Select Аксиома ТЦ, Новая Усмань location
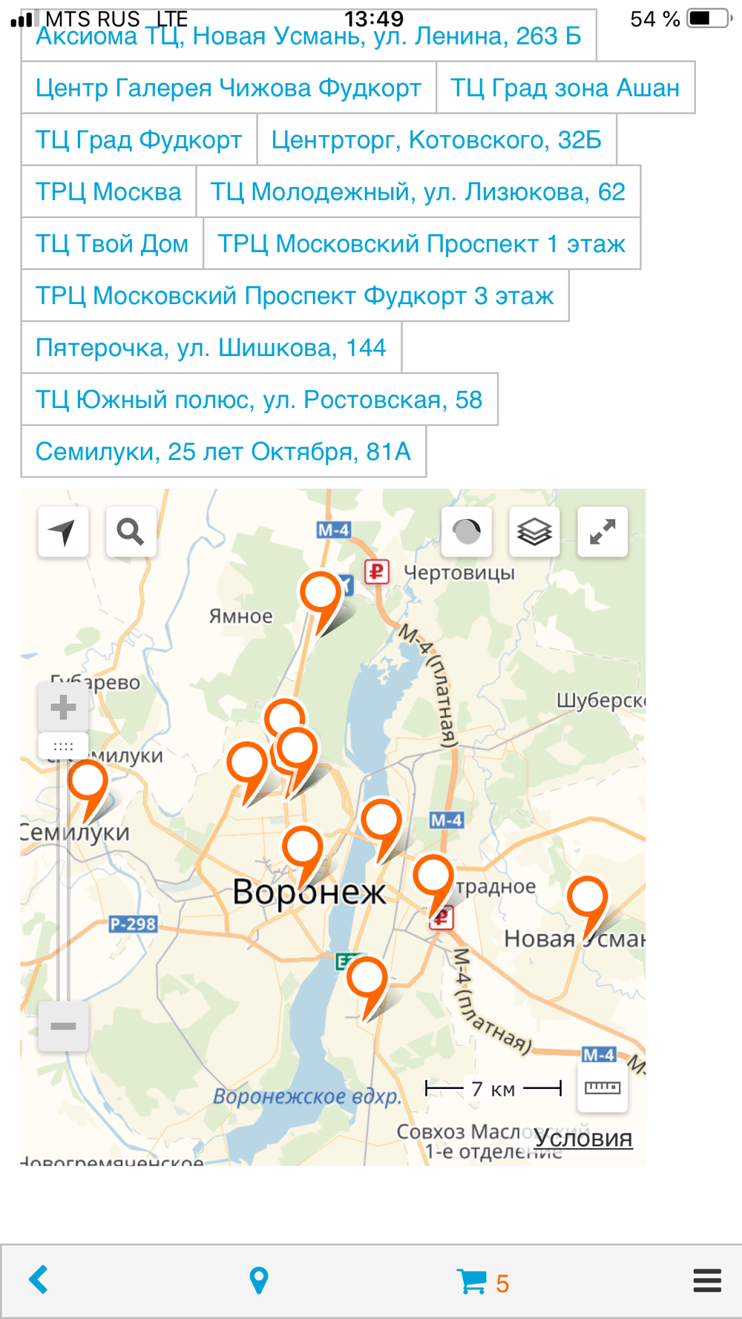 309,36
